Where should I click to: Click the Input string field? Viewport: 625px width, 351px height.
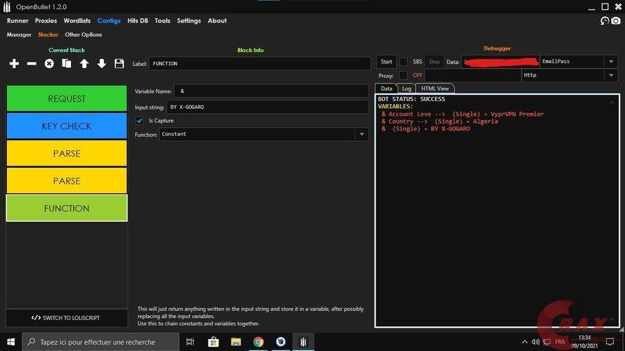(x=267, y=107)
